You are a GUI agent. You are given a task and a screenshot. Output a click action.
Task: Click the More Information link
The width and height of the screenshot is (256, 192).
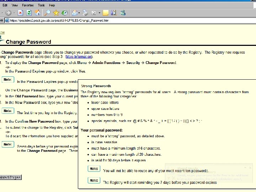(79, 57)
